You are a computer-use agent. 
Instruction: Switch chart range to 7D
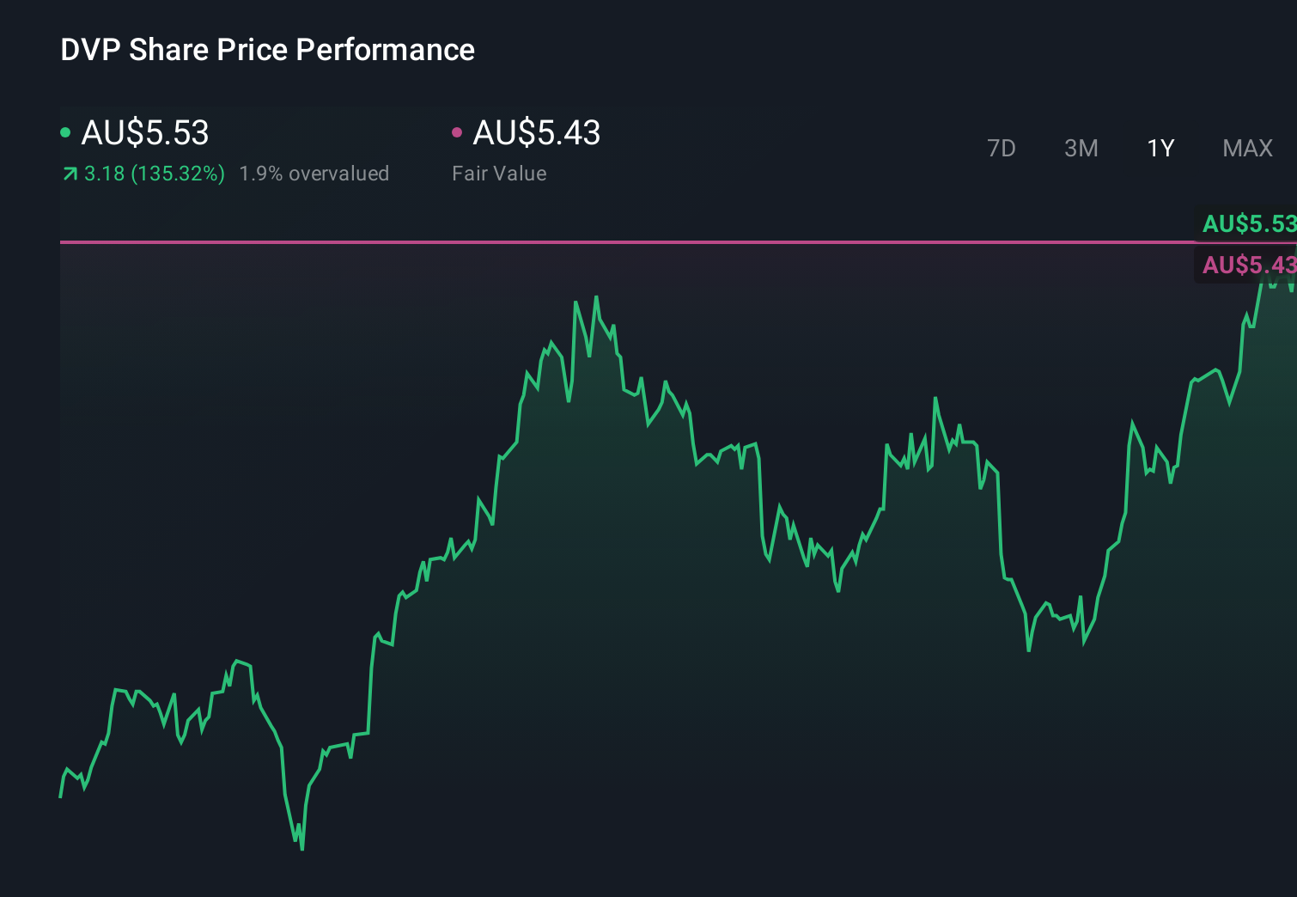[1001, 149]
